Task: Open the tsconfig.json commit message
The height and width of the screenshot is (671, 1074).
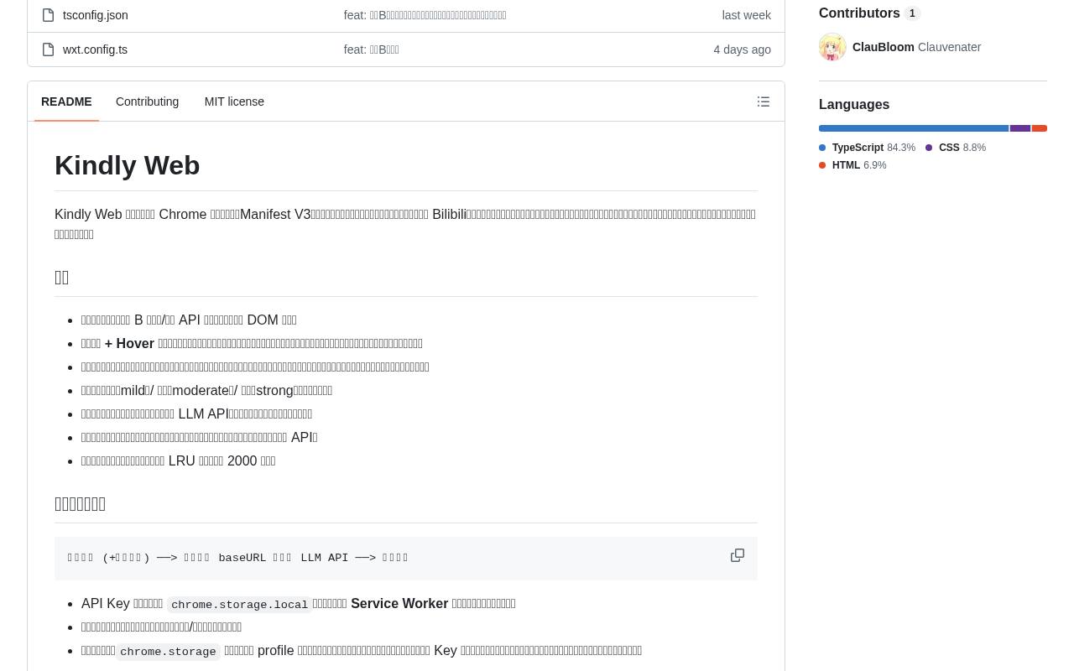Action: pyautogui.click(x=425, y=15)
